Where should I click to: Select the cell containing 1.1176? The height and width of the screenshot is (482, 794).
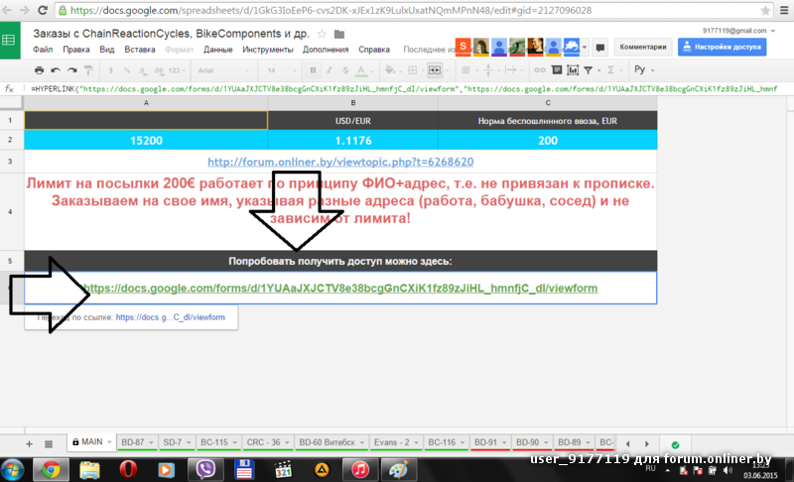click(353, 140)
